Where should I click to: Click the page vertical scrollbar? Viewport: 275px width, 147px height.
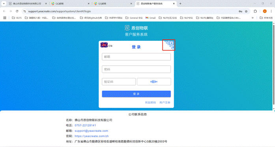[273, 65]
